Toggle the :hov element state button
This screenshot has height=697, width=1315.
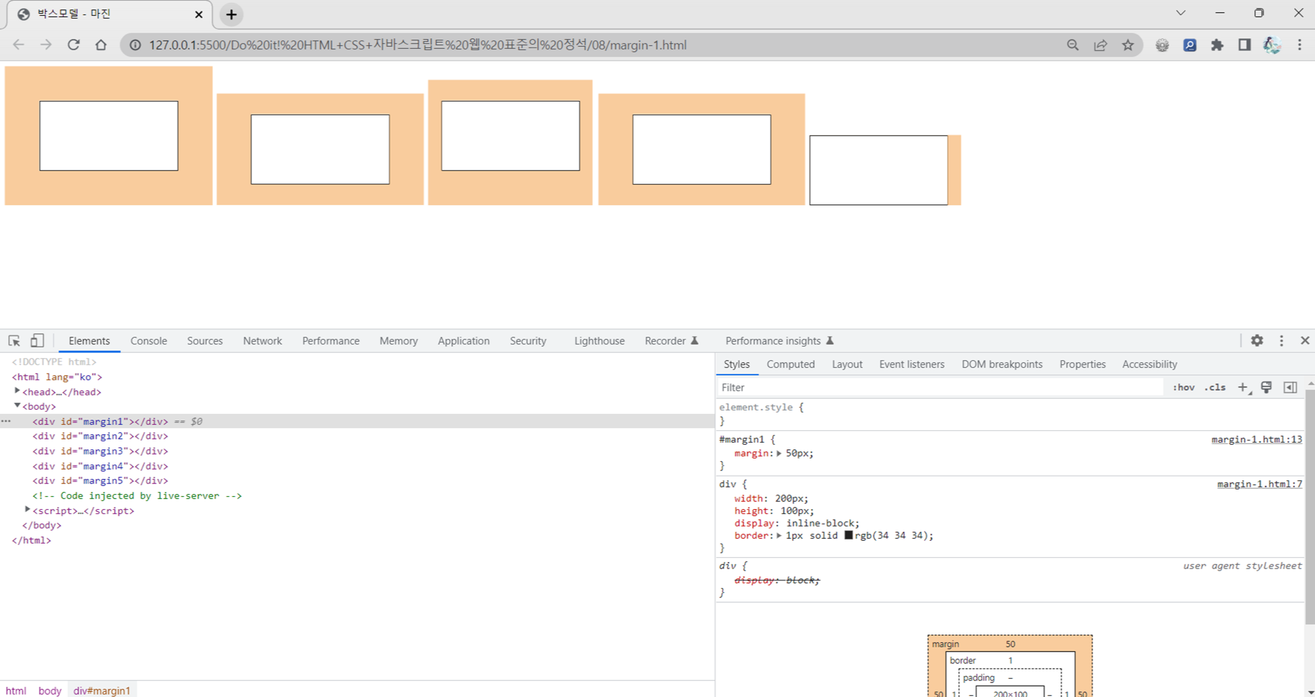point(1183,387)
